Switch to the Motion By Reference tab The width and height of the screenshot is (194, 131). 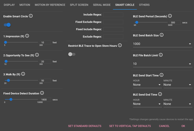50,5
